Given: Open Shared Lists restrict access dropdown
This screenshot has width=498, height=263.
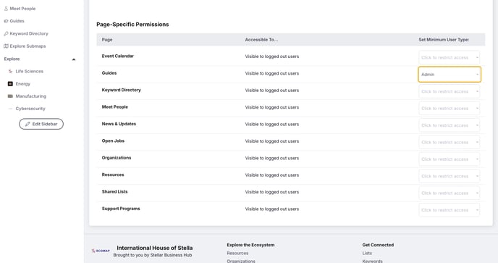Looking at the screenshot, I should click(x=449, y=193).
